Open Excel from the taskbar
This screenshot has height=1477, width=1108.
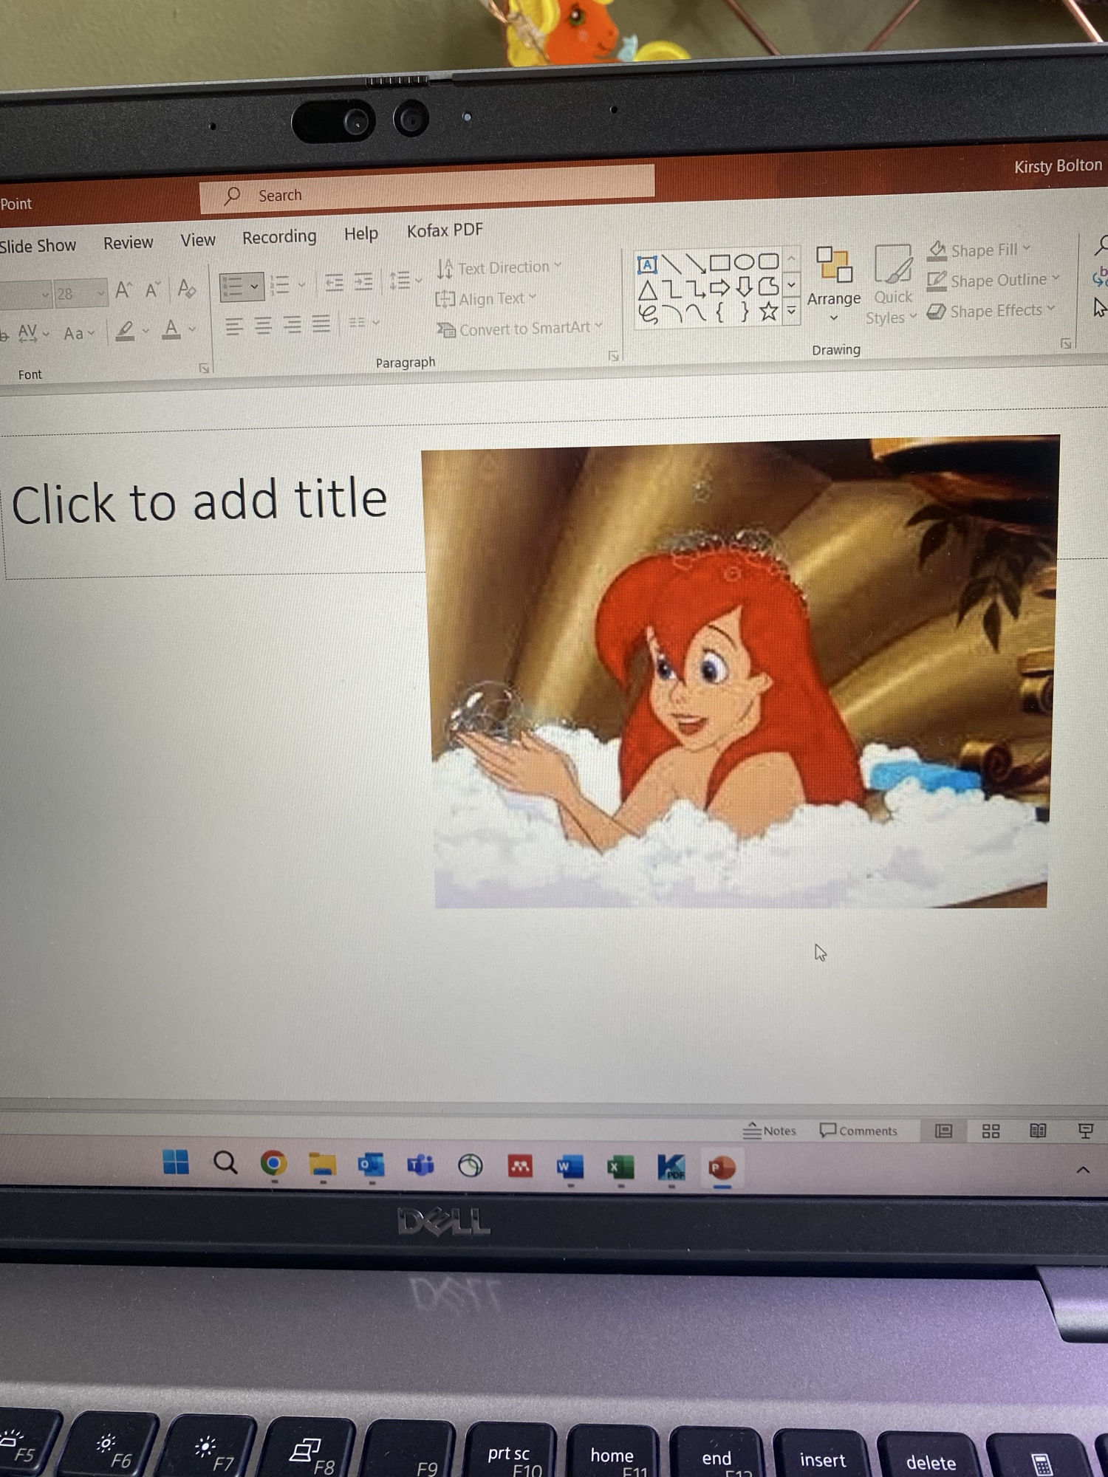(620, 1167)
